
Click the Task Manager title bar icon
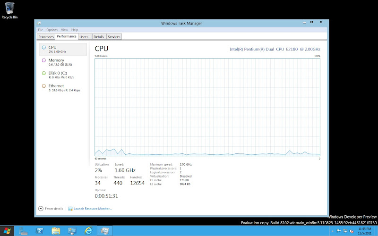coord(39,23)
